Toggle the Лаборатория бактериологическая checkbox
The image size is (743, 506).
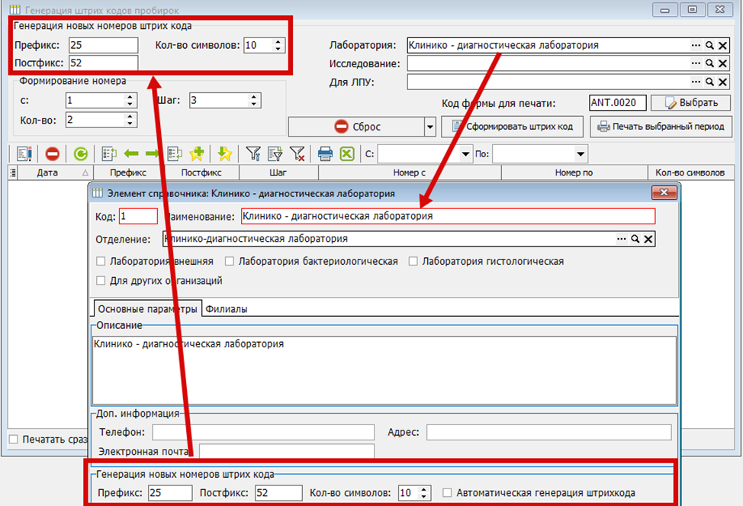230,261
